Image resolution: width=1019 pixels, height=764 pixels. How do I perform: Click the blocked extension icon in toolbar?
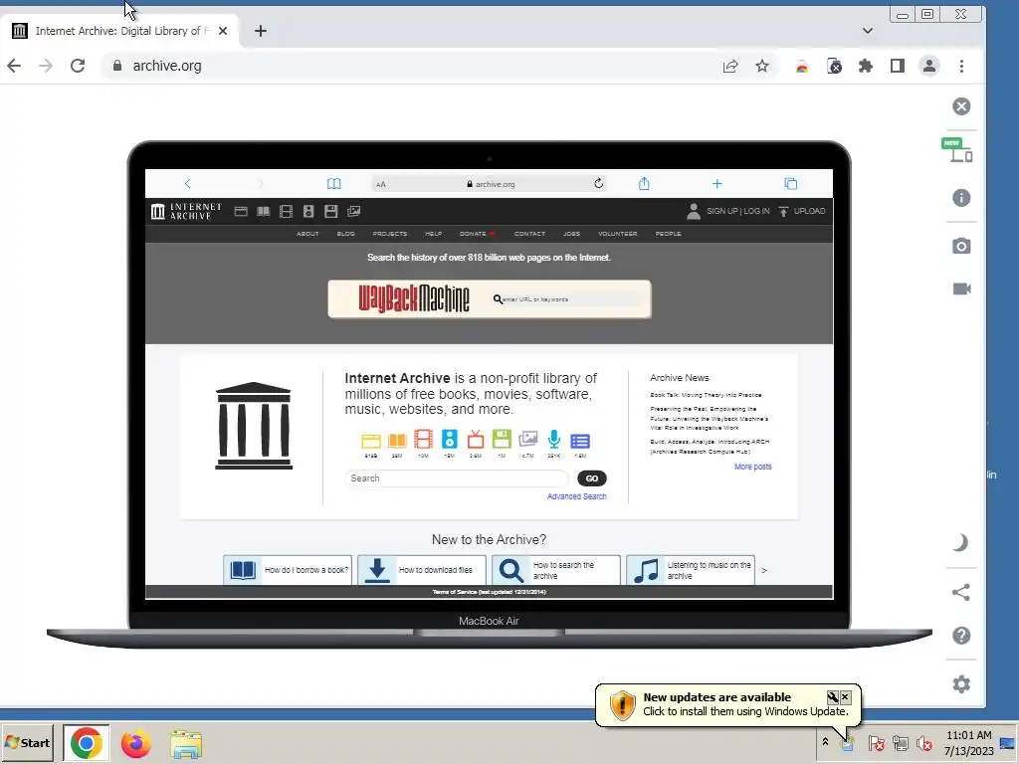(835, 66)
